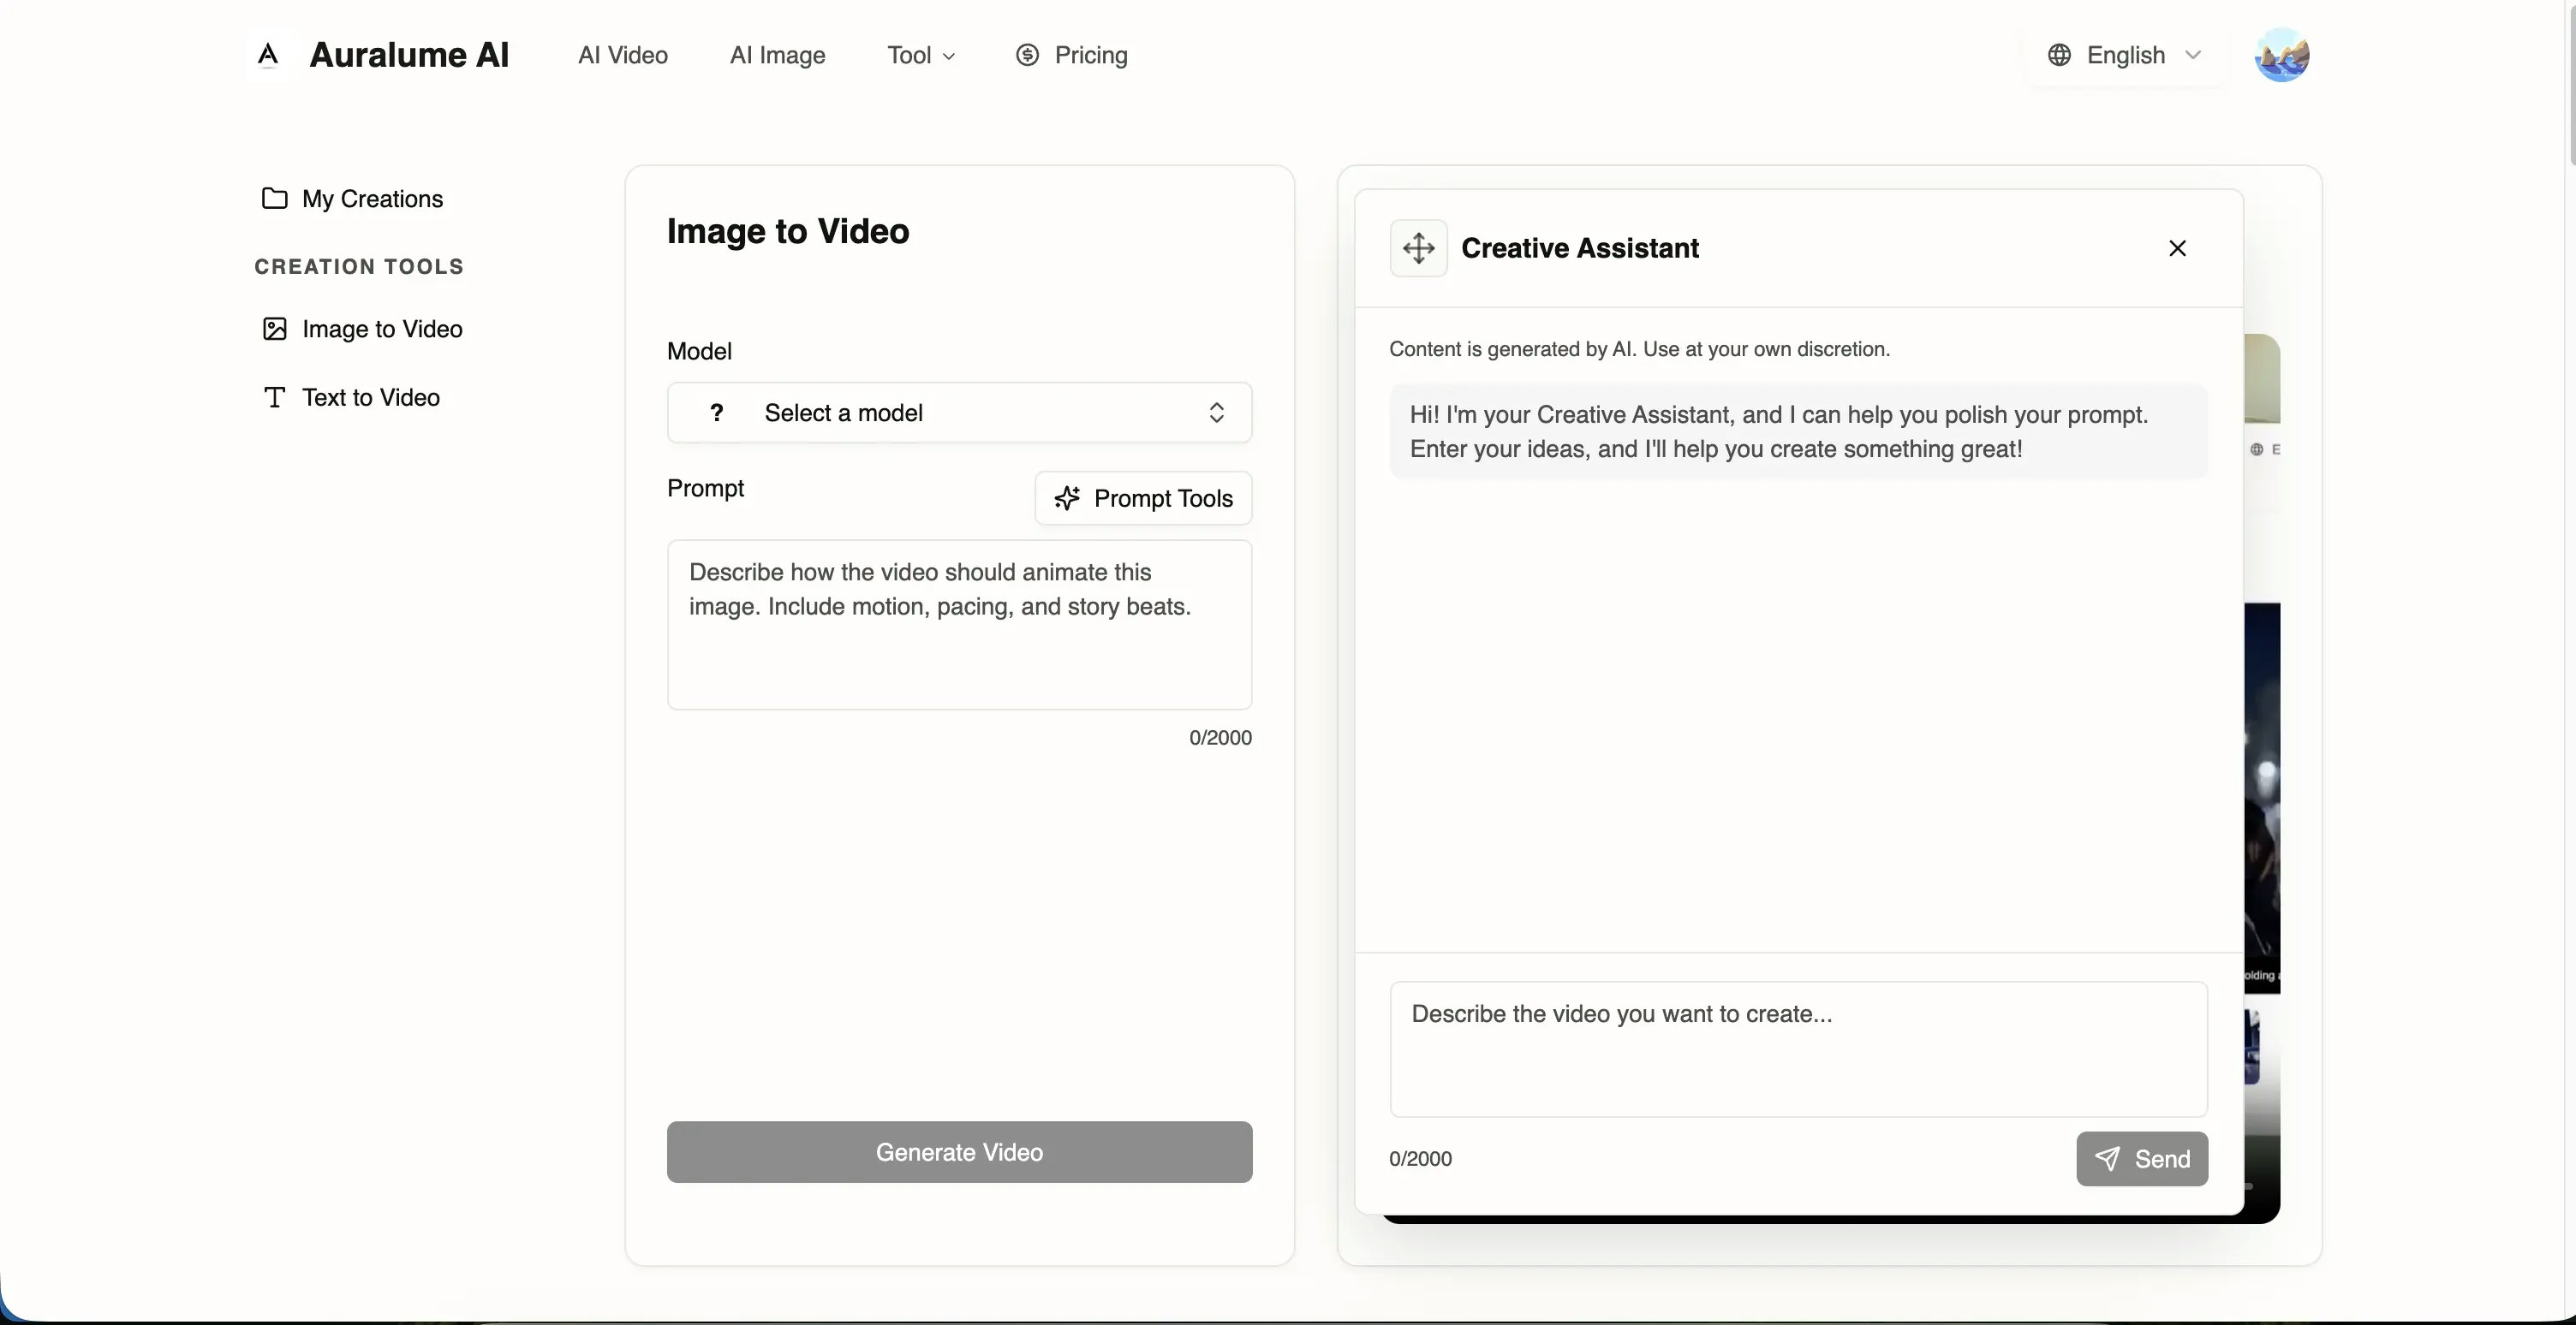This screenshot has height=1325, width=2576.
Task: Click the question mark in model selector
Action: click(x=716, y=413)
